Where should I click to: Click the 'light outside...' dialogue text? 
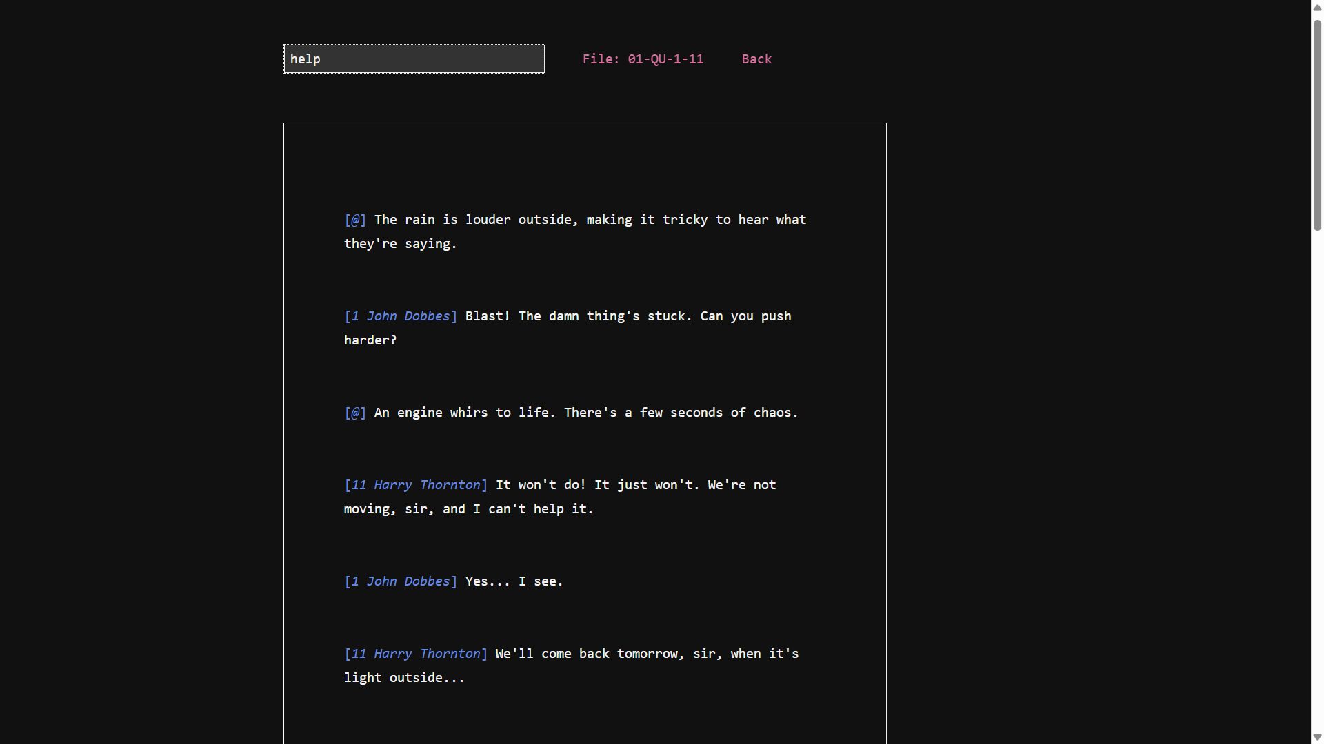[403, 677]
